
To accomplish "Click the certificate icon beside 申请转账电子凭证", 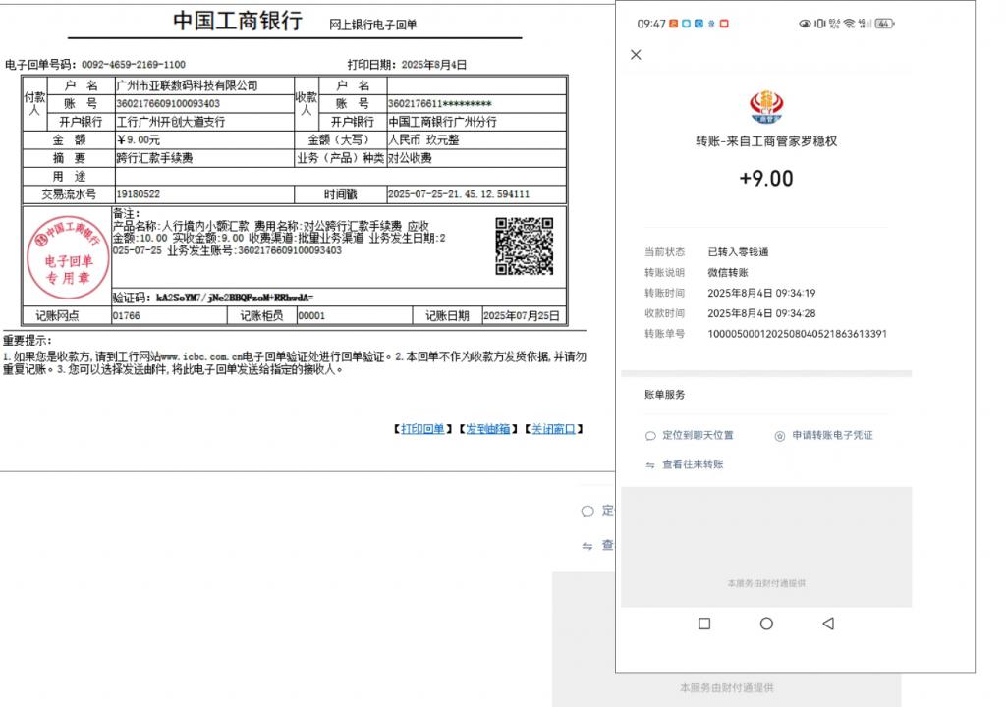I will pyautogui.click(x=780, y=436).
